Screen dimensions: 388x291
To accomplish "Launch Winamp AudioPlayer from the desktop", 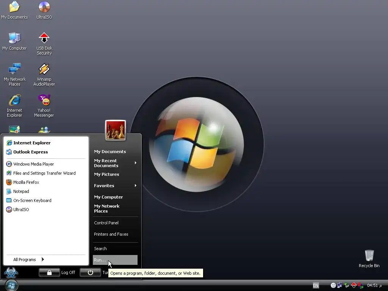I will (x=44, y=75).
